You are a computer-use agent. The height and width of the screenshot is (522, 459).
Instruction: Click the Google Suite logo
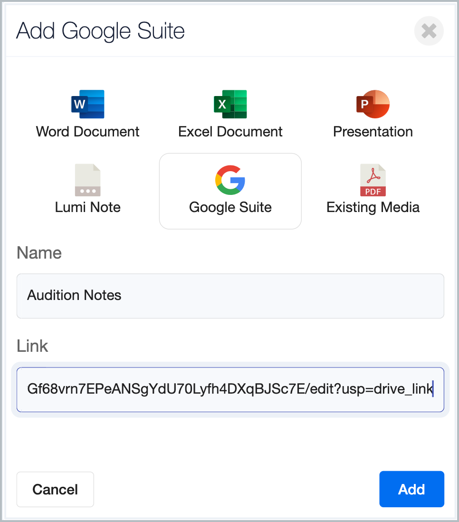point(230,180)
